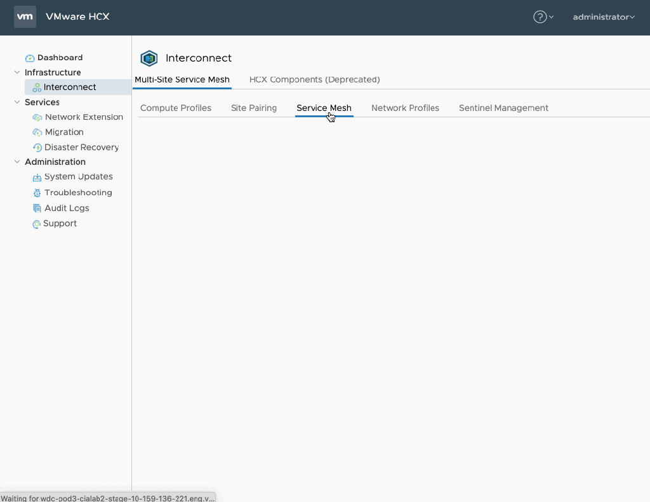The width and height of the screenshot is (650, 502).
Task: Open the help question mark menu
Action: [540, 17]
